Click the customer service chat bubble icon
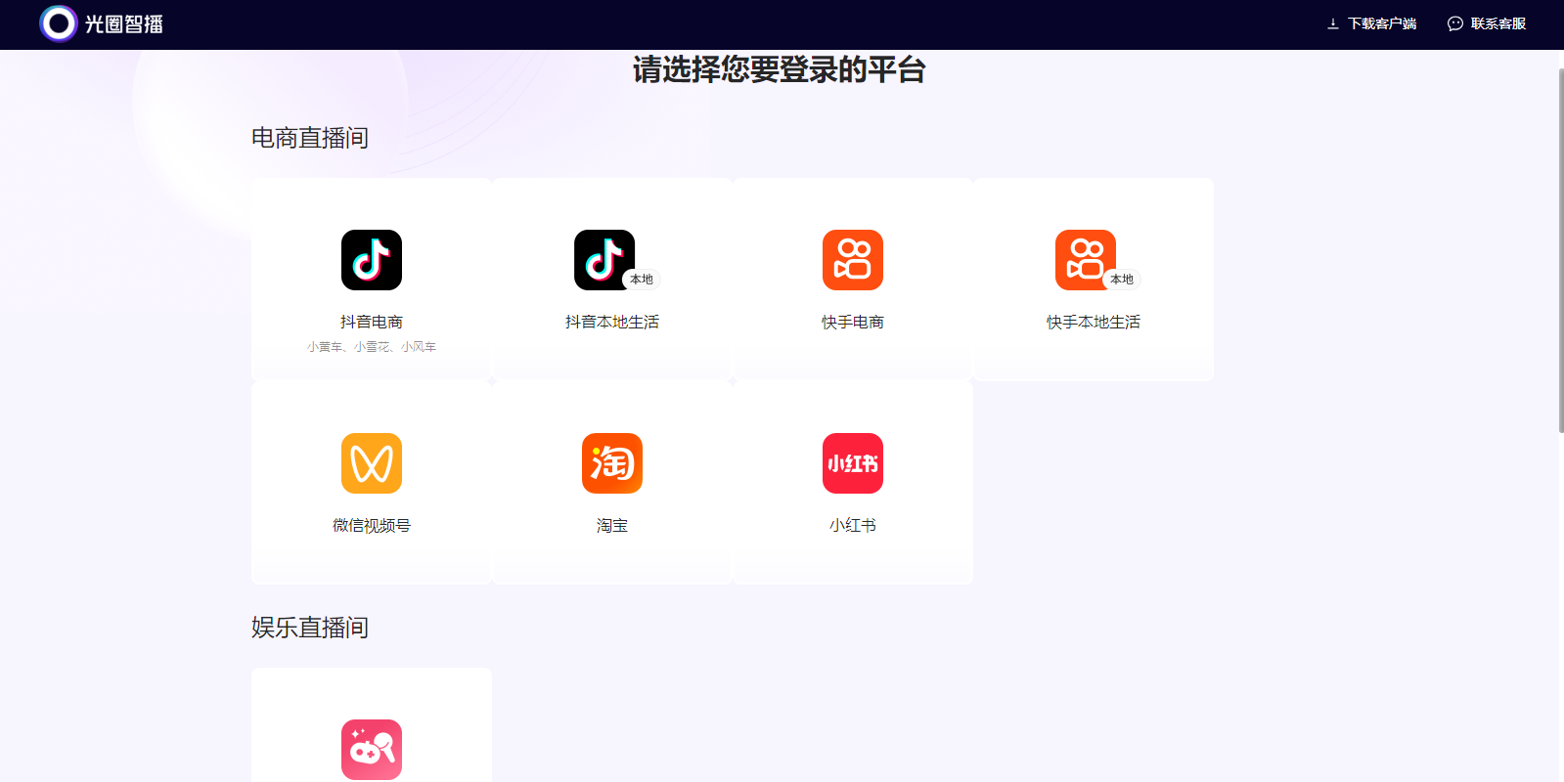The width and height of the screenshot is (1564, 782). pyautogui.click(x=1454, y=23)
